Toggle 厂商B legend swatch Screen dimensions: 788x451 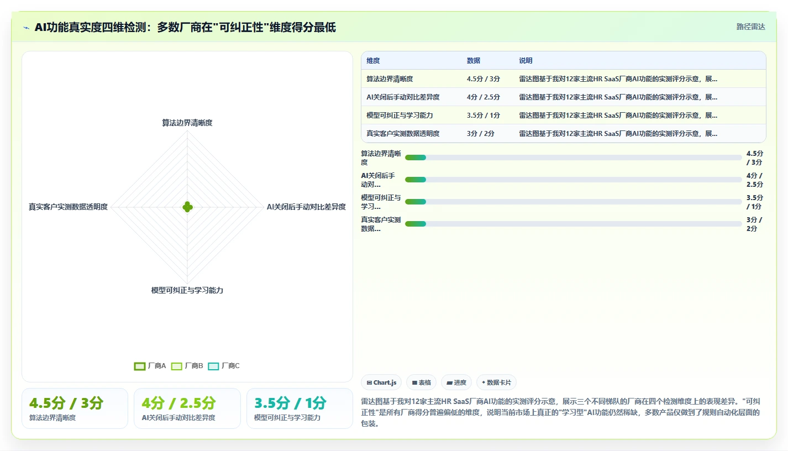177,366
